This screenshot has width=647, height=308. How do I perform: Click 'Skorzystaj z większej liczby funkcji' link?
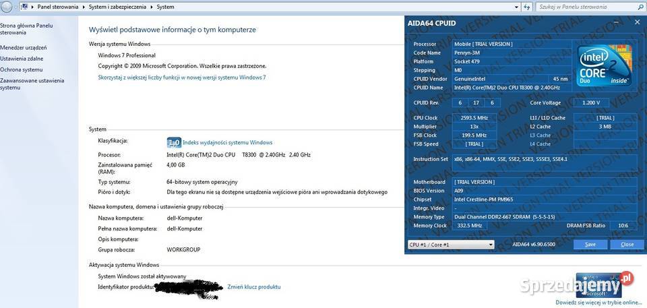182,78
